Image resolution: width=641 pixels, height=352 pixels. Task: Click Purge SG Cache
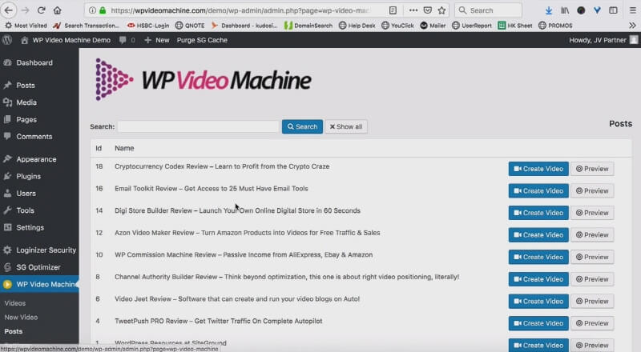point(202,40)
